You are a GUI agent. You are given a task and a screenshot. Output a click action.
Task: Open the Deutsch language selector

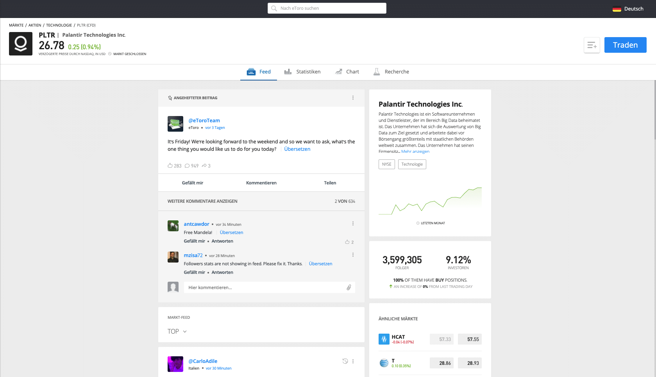[628, 9]
